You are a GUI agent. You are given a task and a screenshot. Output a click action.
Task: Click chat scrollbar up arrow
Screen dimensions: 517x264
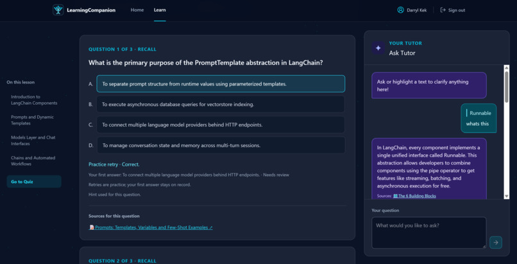coord(507,67)
